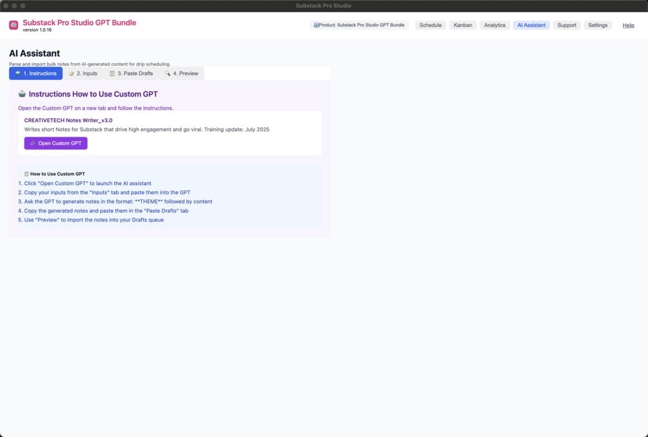The width and height of the screenshot is (648, 437).
Task: Open the Analytics section
Action: [495, 25]
